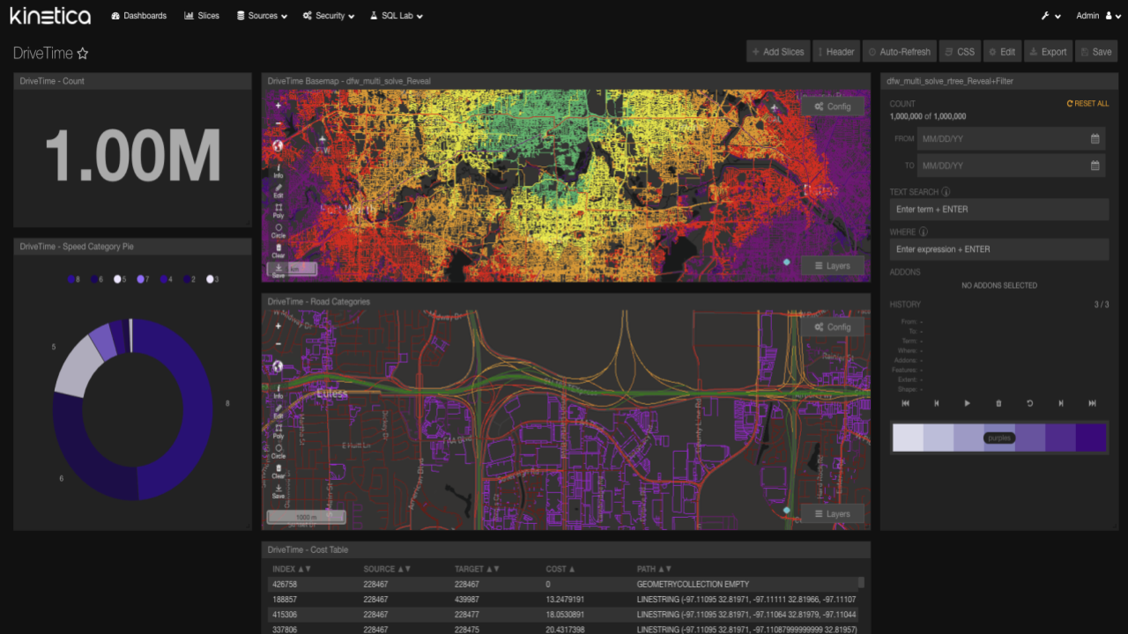Open the Sources dropdown menu
This screenshot has height=634, width=1128.
(x=262, y=16)
